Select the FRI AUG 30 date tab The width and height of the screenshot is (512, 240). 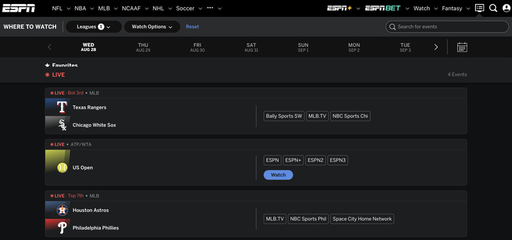pyautogui.click(x=197, y=47)
